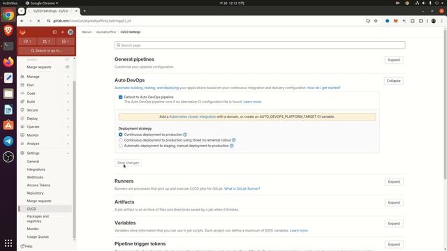447x251 pixels.
Task: Select Continuous deployment to production
Action: 121,135
